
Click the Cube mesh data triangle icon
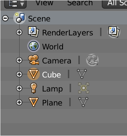tap(82, 74)
